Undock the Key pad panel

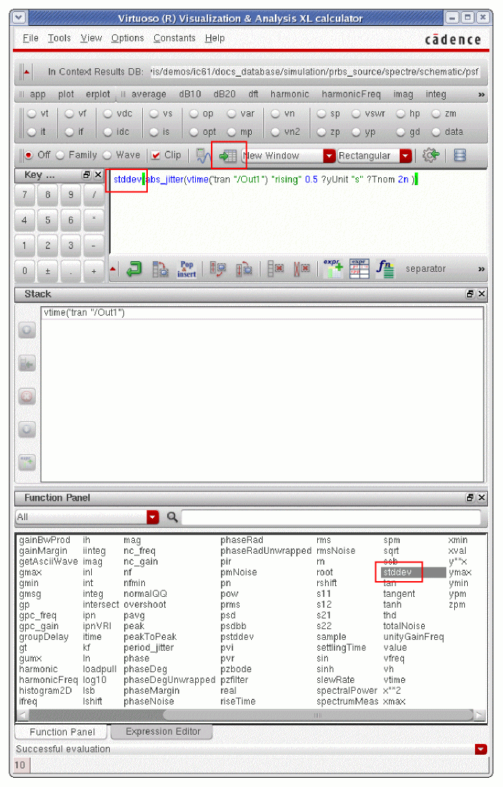tap(86, 174)
